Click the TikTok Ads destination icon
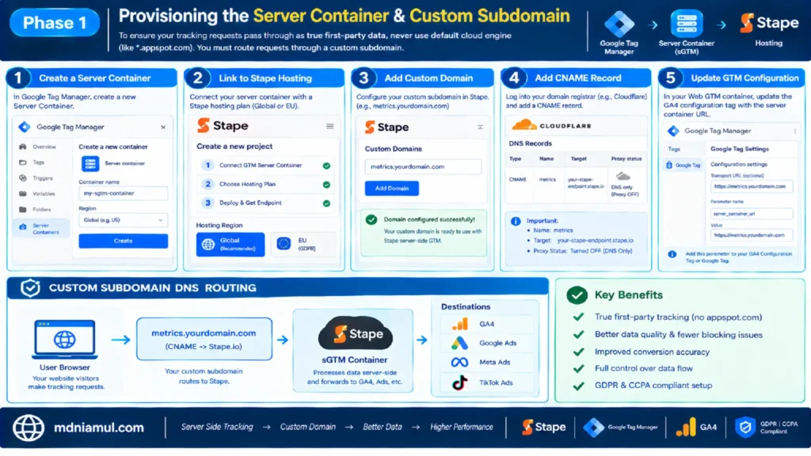 (x=459, y=383)
